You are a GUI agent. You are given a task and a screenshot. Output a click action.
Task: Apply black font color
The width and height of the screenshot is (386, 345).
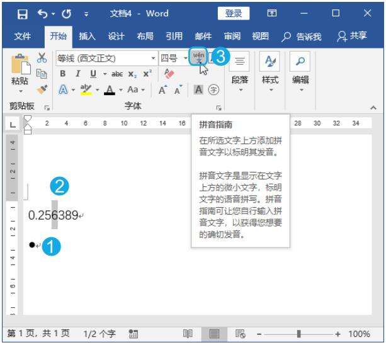click(x=110, y=90)
